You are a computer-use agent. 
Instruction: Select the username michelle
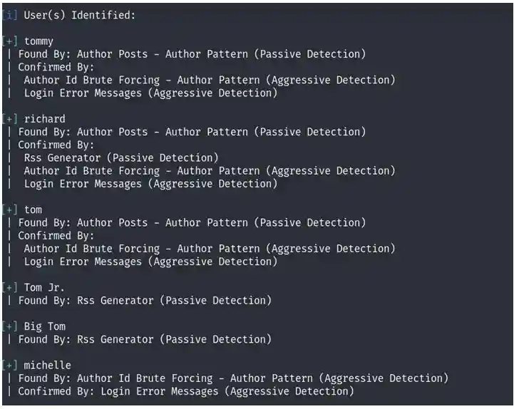tap(47, 366)
